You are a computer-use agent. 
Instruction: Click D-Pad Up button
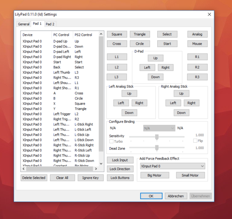click(x=155, y=58)
